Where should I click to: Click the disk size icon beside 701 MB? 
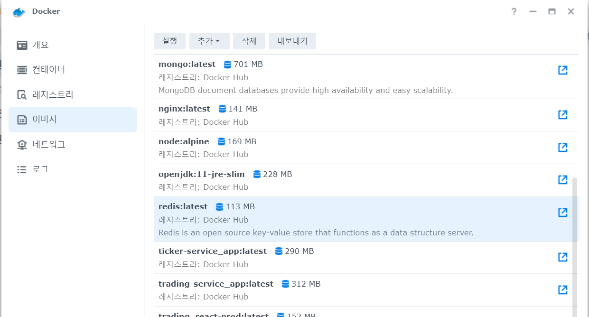[228, 65]
